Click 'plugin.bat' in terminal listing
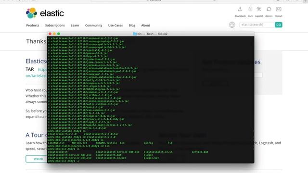Image resolution: width=308 pixels, height=173 pixels. (x=151, y=158)
